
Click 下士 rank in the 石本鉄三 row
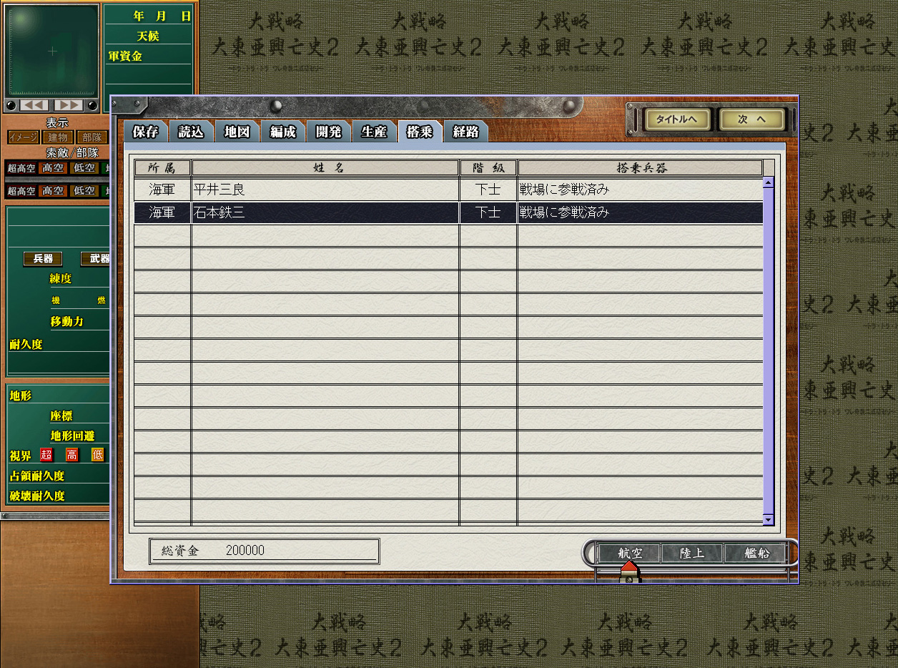click(x=488, y=213)
